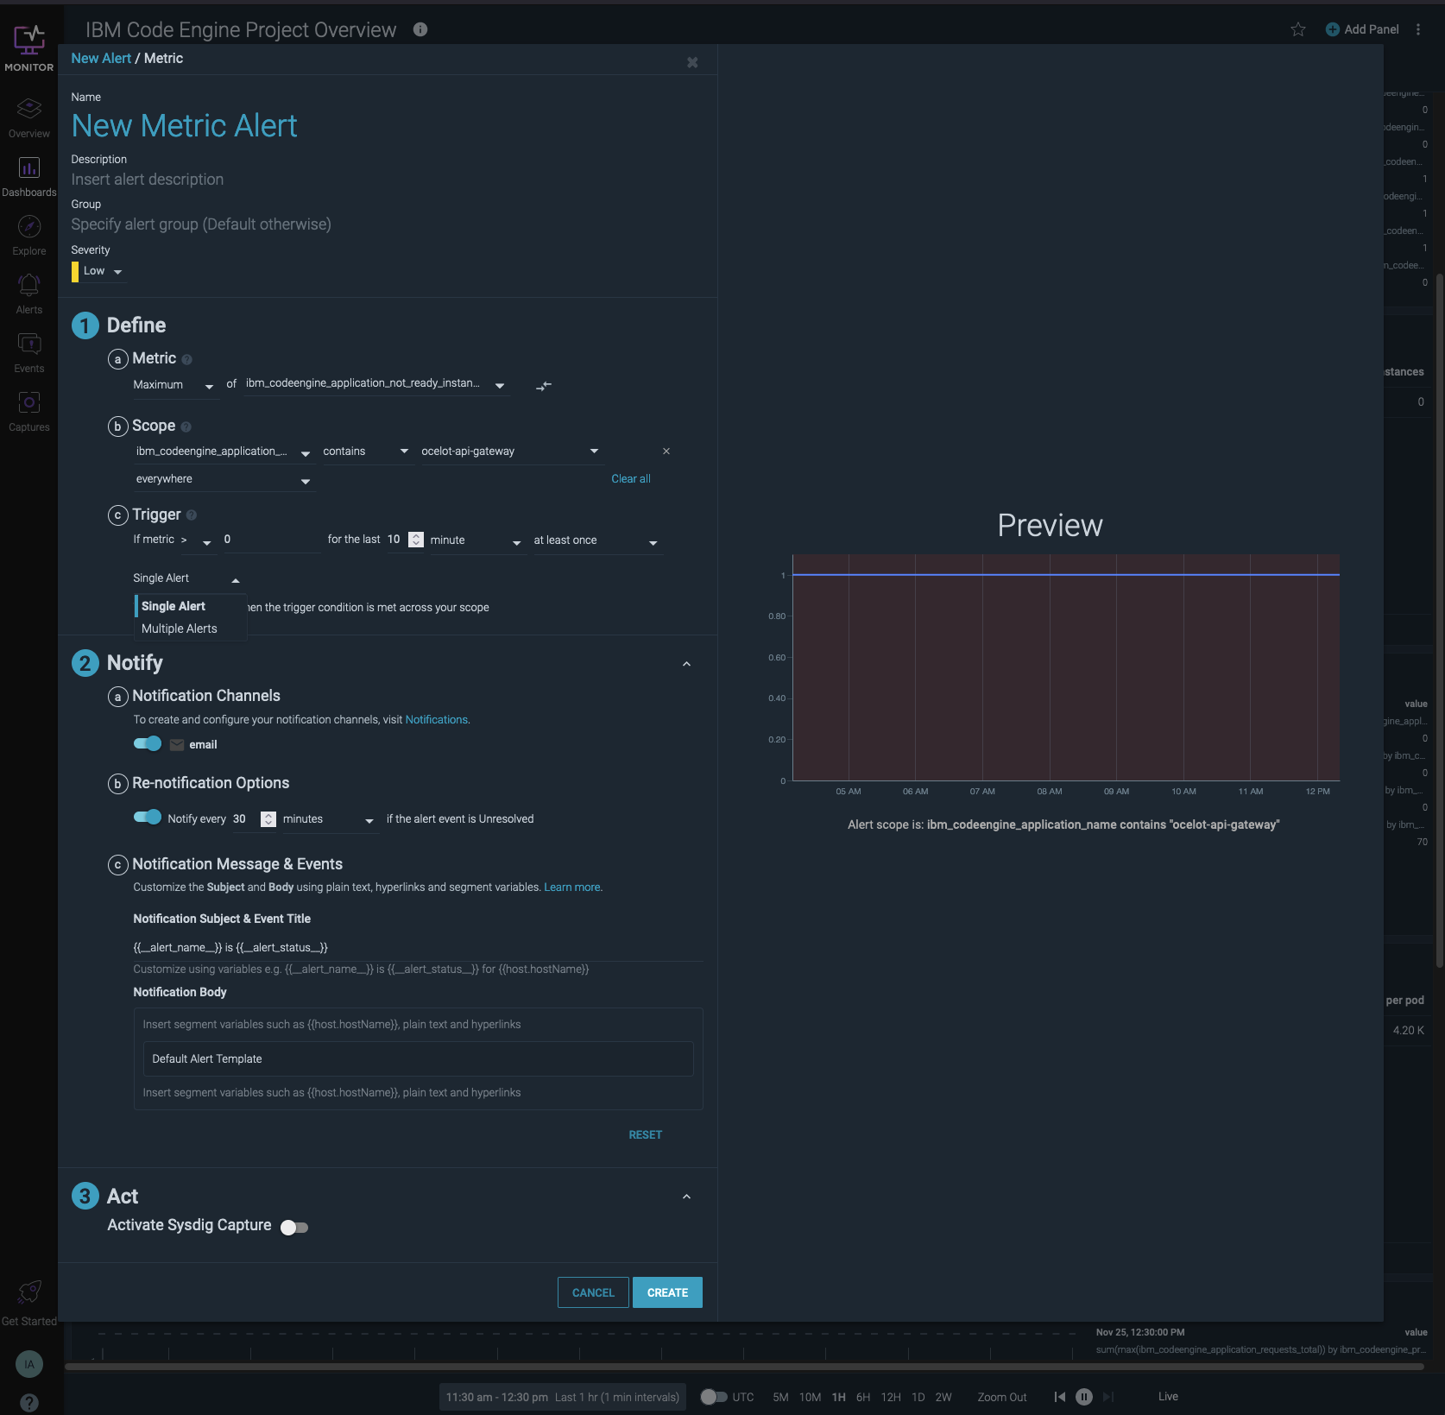The height and width of the screenshot is (1415, 1445).
Task: Select the 12H time range
Action: pyautogui.click(x=891, y=1397)
